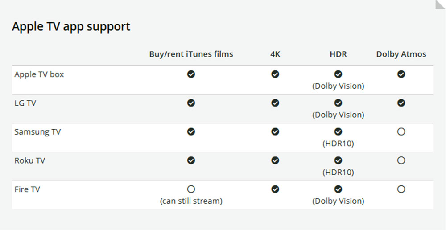The width and height of the screenshot is (446, 230).
Task: Click the folded page corner icon
Action: (x=440, y=4)
